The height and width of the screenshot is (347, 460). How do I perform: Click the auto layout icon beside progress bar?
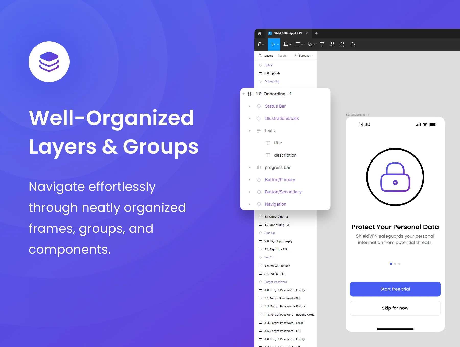pyautogui.click(x=259, y=167)
